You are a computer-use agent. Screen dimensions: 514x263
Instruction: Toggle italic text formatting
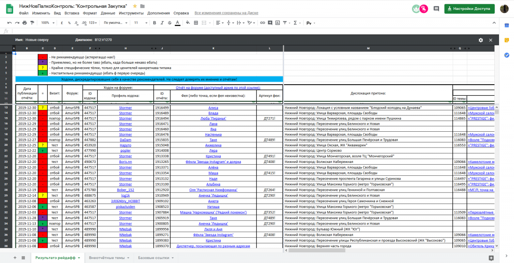[x=162, y=23]
